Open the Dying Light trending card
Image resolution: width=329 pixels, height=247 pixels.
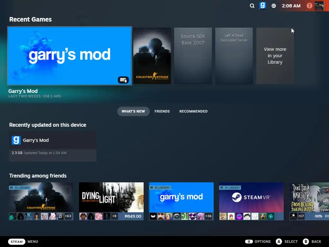[111, 201]
